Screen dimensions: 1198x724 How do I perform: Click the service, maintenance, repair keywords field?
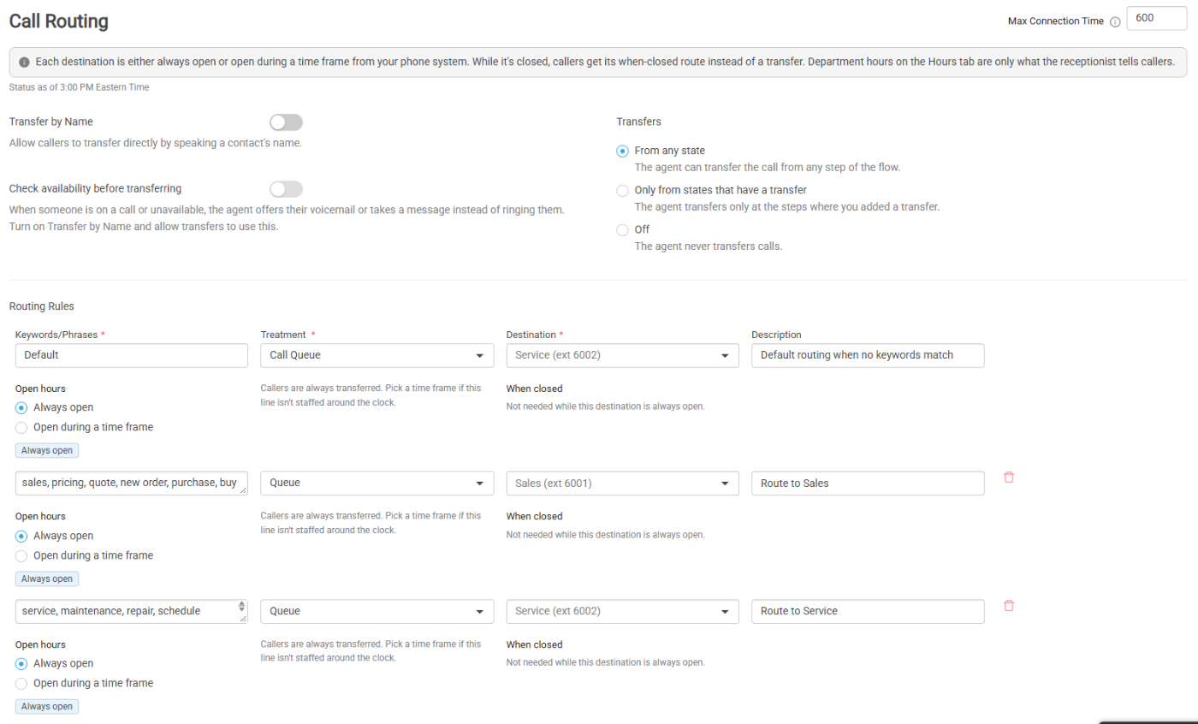pyautogui.click(x=132, y=611)
